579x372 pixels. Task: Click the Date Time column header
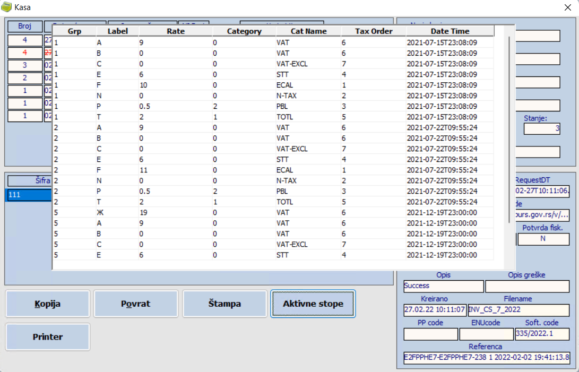point(450,31)
